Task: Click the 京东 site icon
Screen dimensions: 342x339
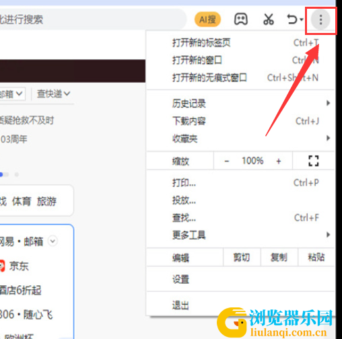Action: pyautogui.click(x=2, y=266)
